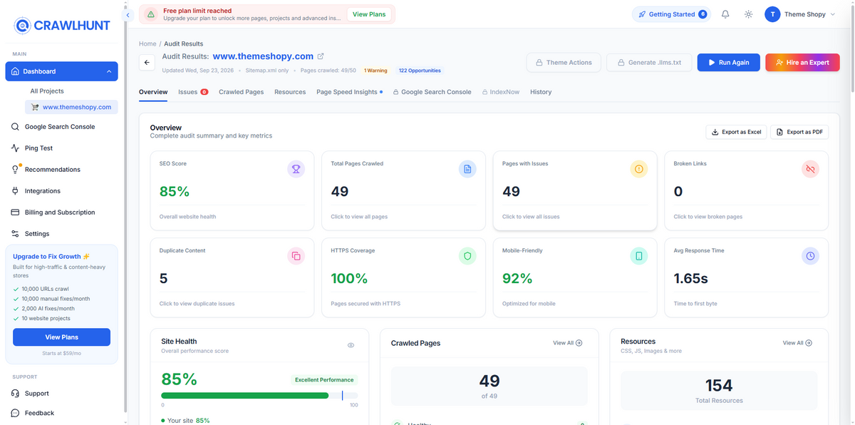The image size is (855, 425).
Task: Select the Overview tab
Action: tap(153, 92)
